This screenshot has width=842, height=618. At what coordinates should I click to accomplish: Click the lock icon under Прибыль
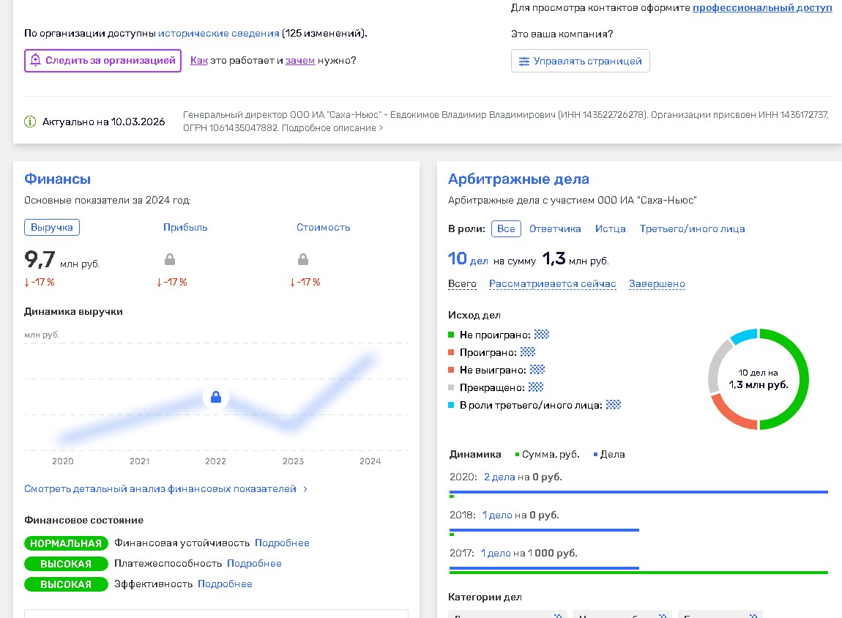(x=170, y=259)
